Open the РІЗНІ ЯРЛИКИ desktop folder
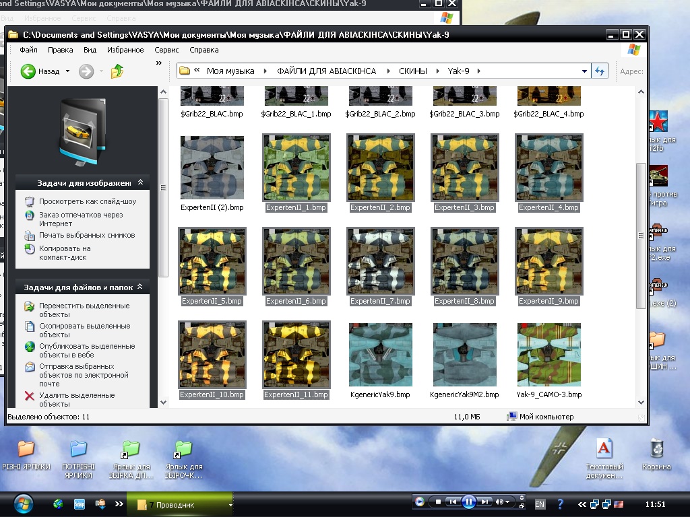Screen dimensions: 690x517 pyautogui.click(x=26, y=454)
